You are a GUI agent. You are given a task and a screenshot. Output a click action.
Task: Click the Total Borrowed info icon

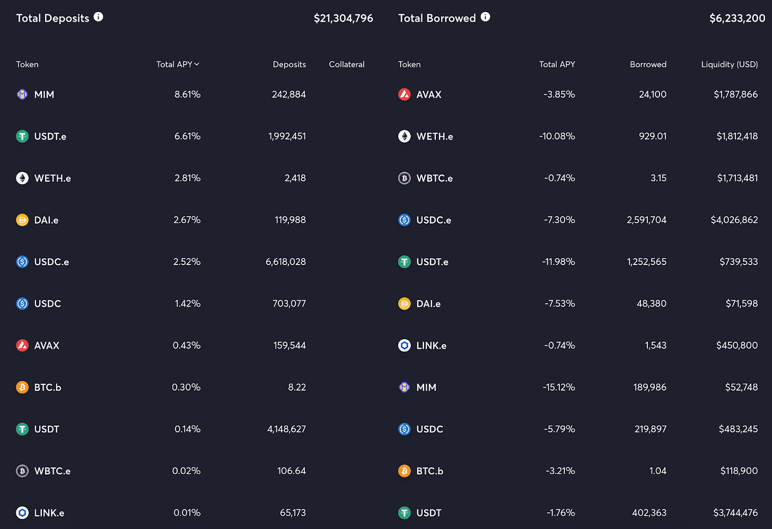[x=485, y=17]
